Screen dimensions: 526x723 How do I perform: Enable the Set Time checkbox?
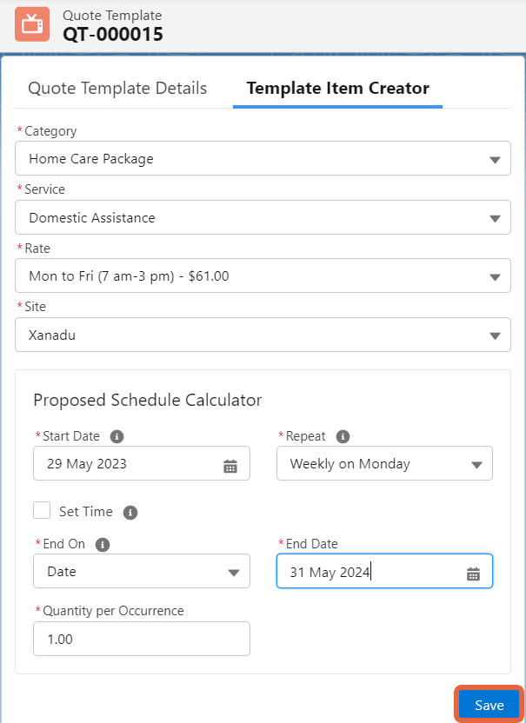coord(42,511)
